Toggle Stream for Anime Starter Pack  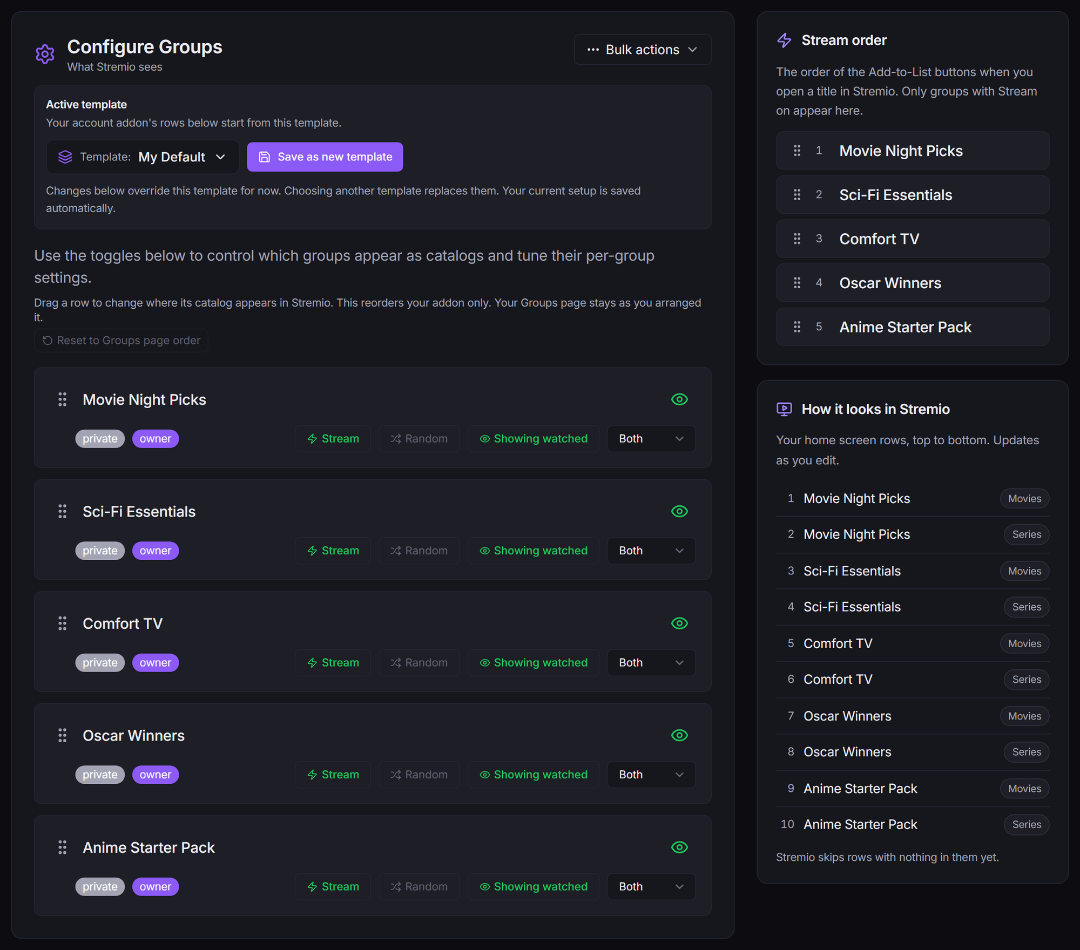333,887
